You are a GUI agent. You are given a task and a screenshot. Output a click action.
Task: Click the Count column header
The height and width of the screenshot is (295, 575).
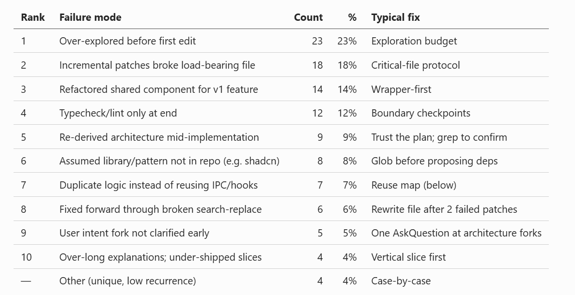[309, 17]
